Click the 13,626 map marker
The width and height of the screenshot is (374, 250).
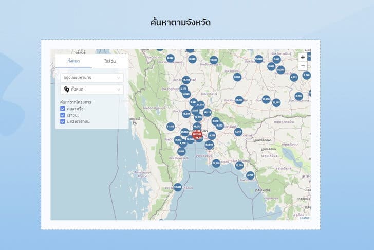pyautogui.click(x=266, y=99)
